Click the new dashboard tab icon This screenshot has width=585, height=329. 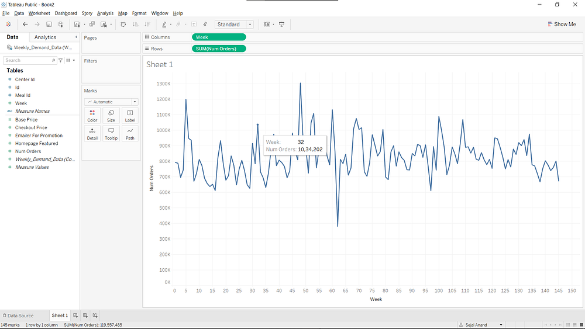[85, 316]
